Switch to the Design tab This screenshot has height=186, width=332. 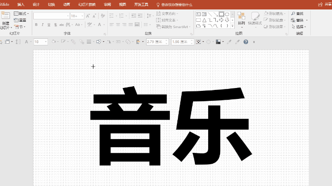click(x=36, y=4)
